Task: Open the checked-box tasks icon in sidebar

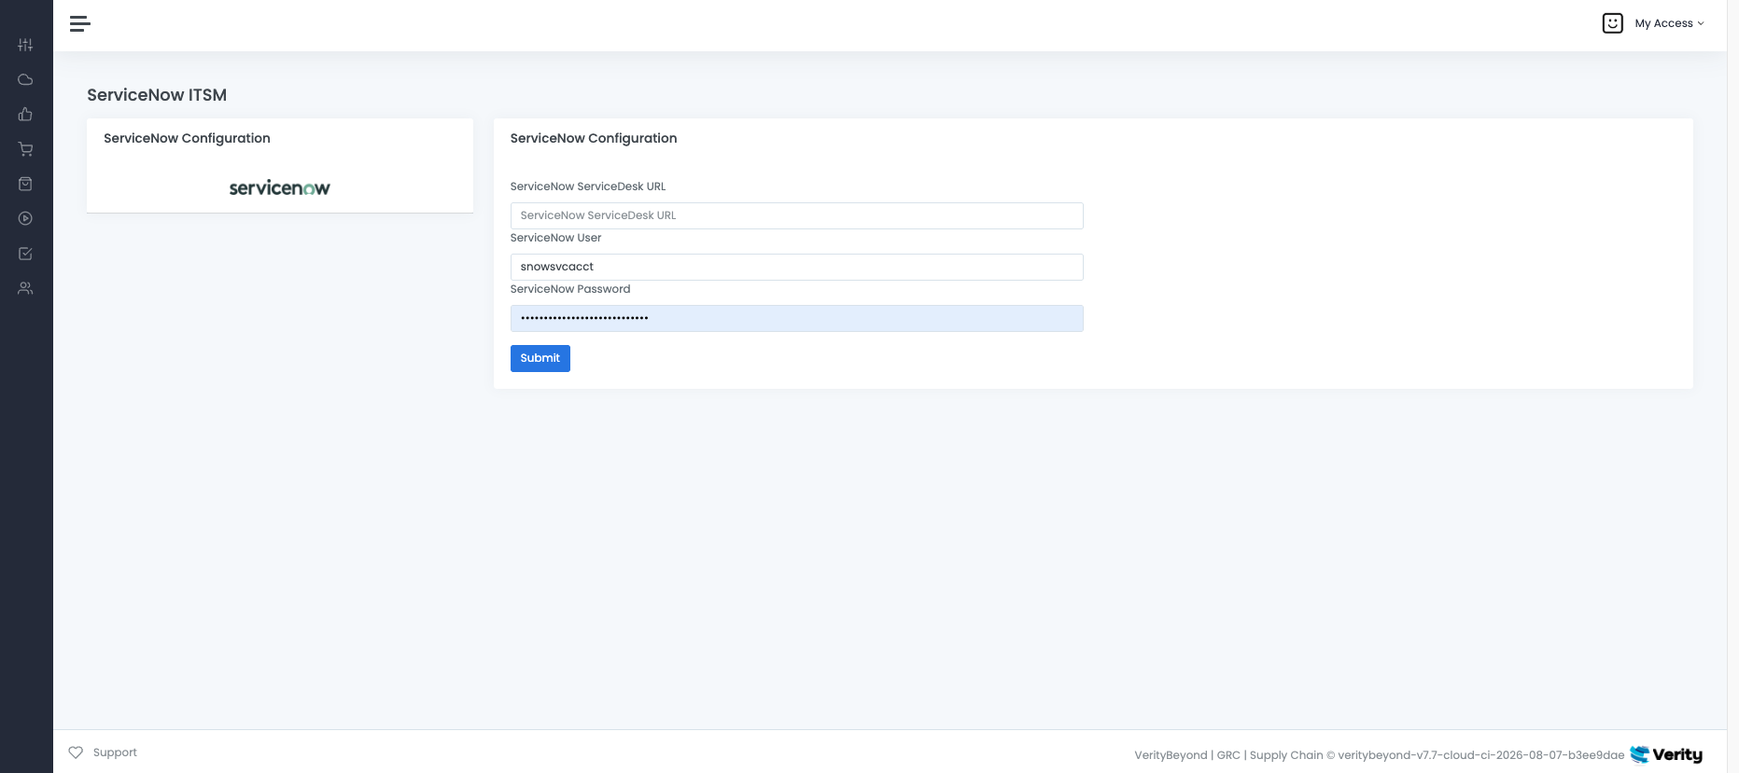Action: point(25,254)
